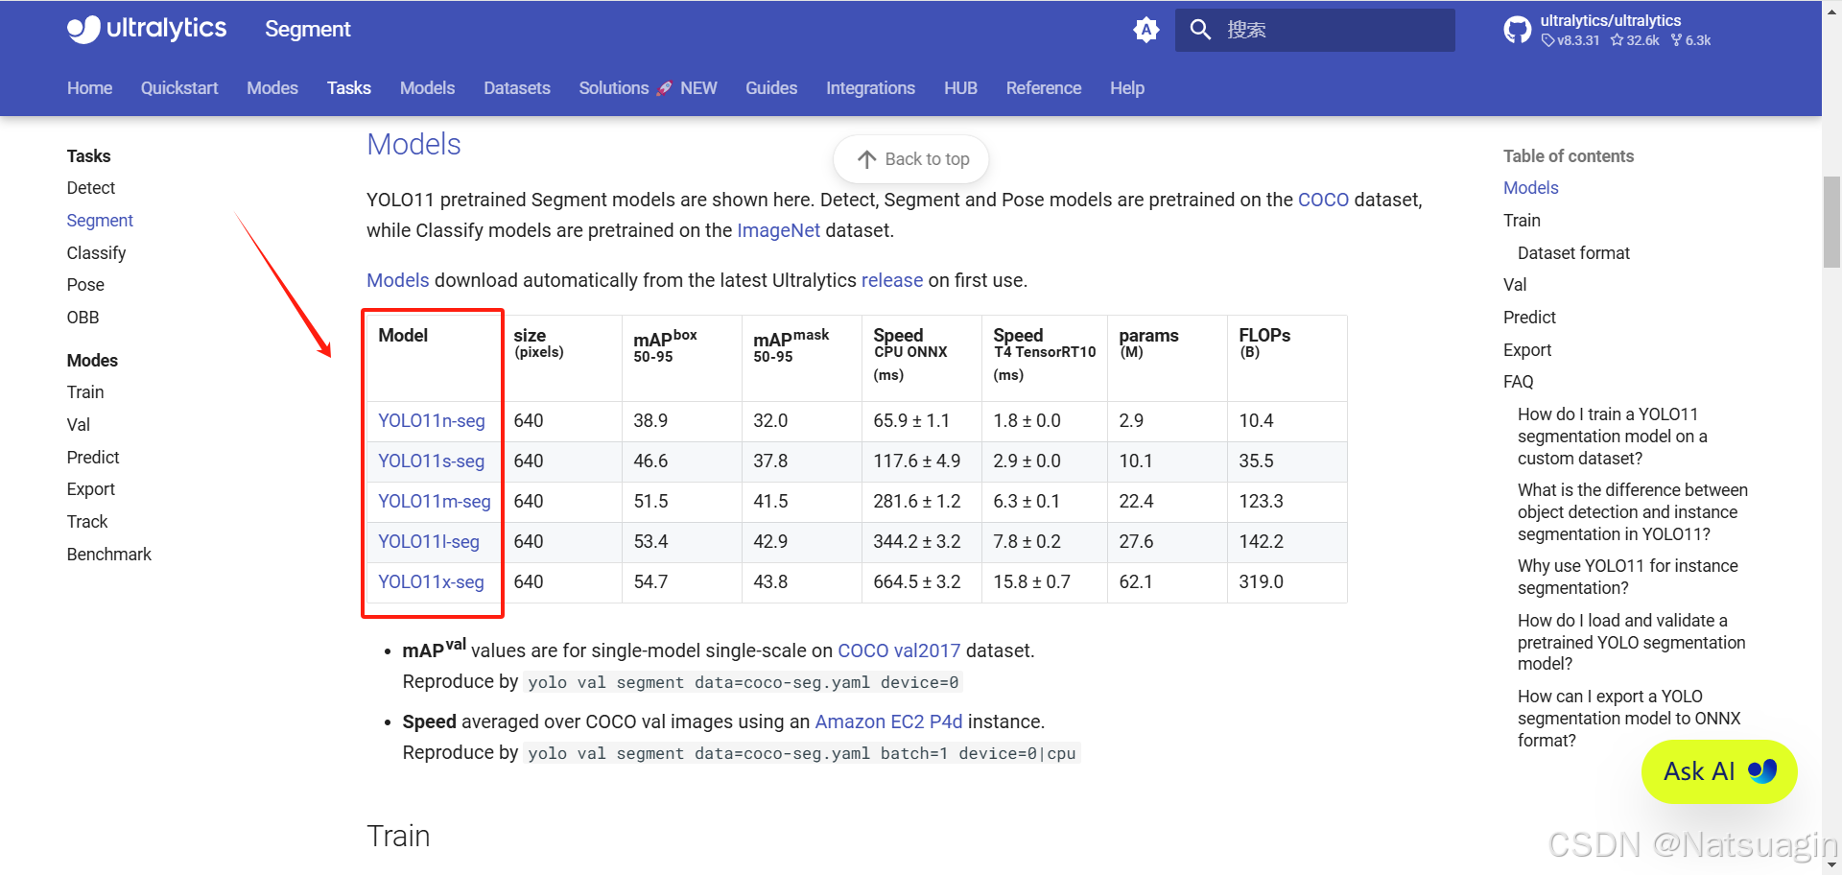Open the YOLO11x-seg model link
The width and height of the screenshot is (1842, 875).
coord(431,582)
